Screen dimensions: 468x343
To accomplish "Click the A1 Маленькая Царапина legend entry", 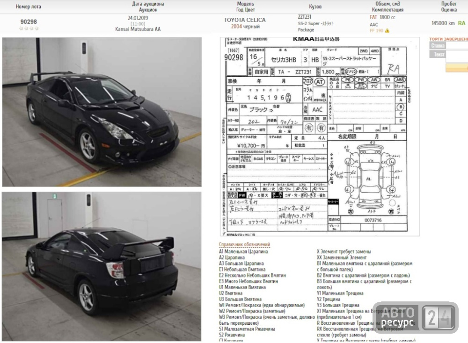I will click(243, 251).
